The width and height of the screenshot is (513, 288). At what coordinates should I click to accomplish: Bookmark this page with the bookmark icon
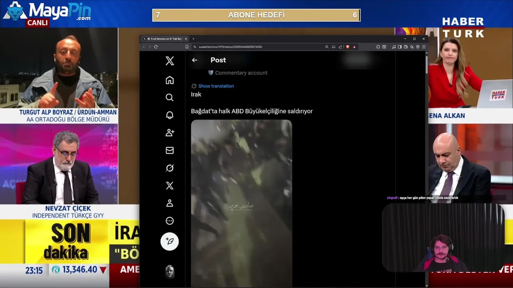(x=187, y=47)
